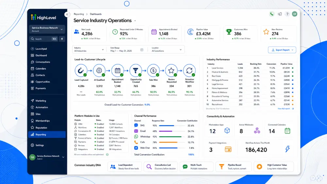Expand the Service Business Network account switcher
The width and height of the screenshot is (327, 184).
(47, 29)
